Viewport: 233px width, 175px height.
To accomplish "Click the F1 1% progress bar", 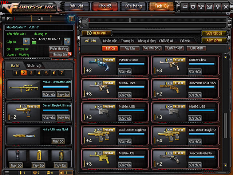I will 40,19.
